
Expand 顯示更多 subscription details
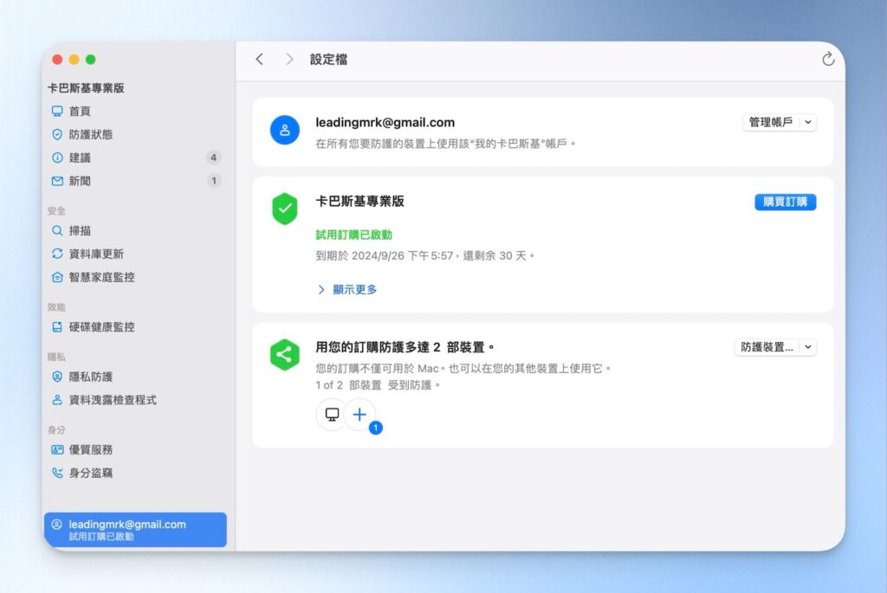pyautogui.click(x=347, y=289)
